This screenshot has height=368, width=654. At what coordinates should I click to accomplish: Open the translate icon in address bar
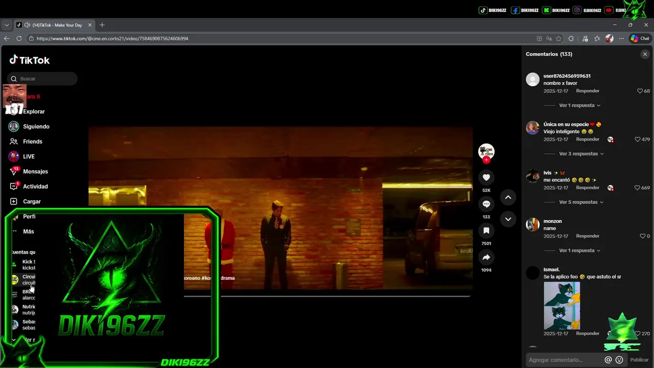tap(549, 38)
